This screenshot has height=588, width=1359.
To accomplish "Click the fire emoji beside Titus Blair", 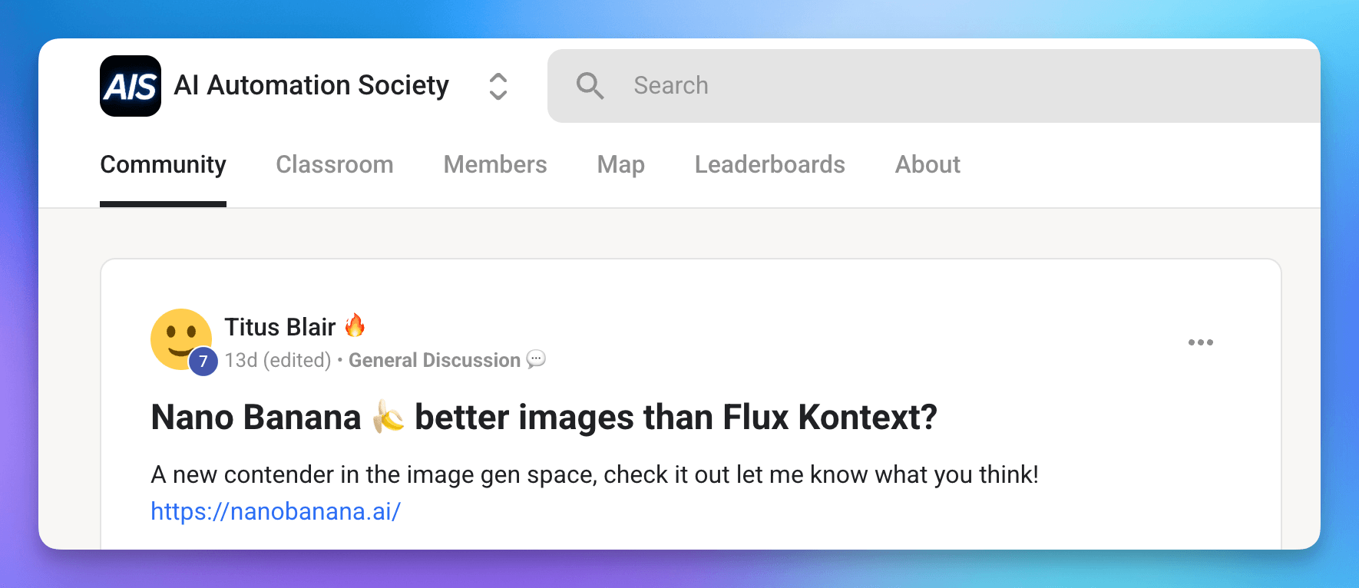I will point(355,325).
